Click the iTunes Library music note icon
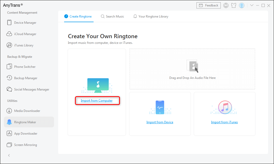 tap(9, 45)
